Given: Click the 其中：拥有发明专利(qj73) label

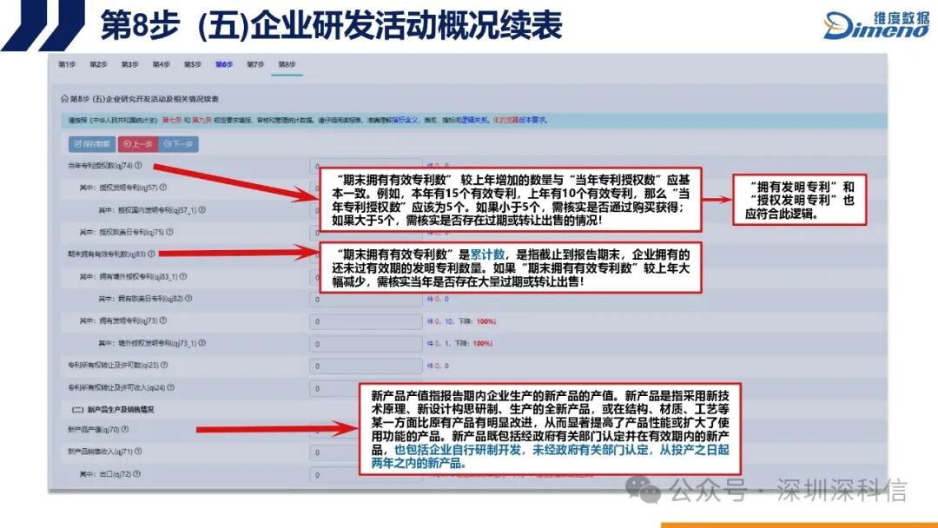Looking at the screenshot, I should point(118,321).
